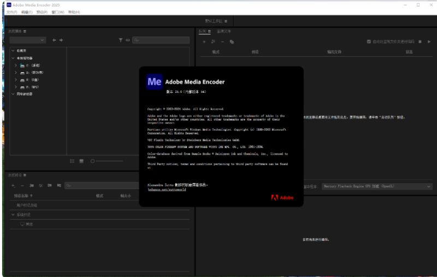Open the 窗口(W) menu

point(58,12)
